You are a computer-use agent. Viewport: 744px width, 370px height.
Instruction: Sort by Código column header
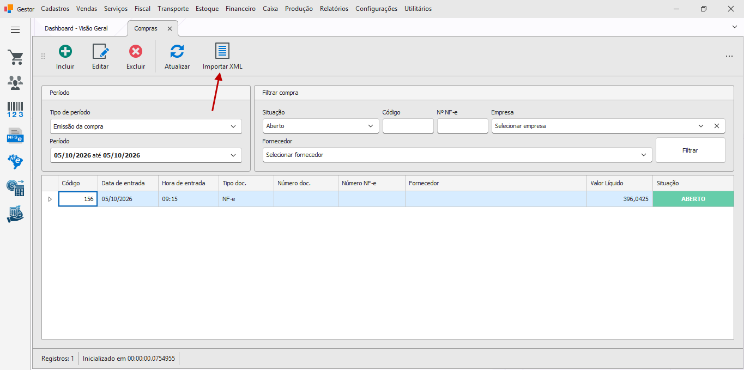(x=78, y=183)
